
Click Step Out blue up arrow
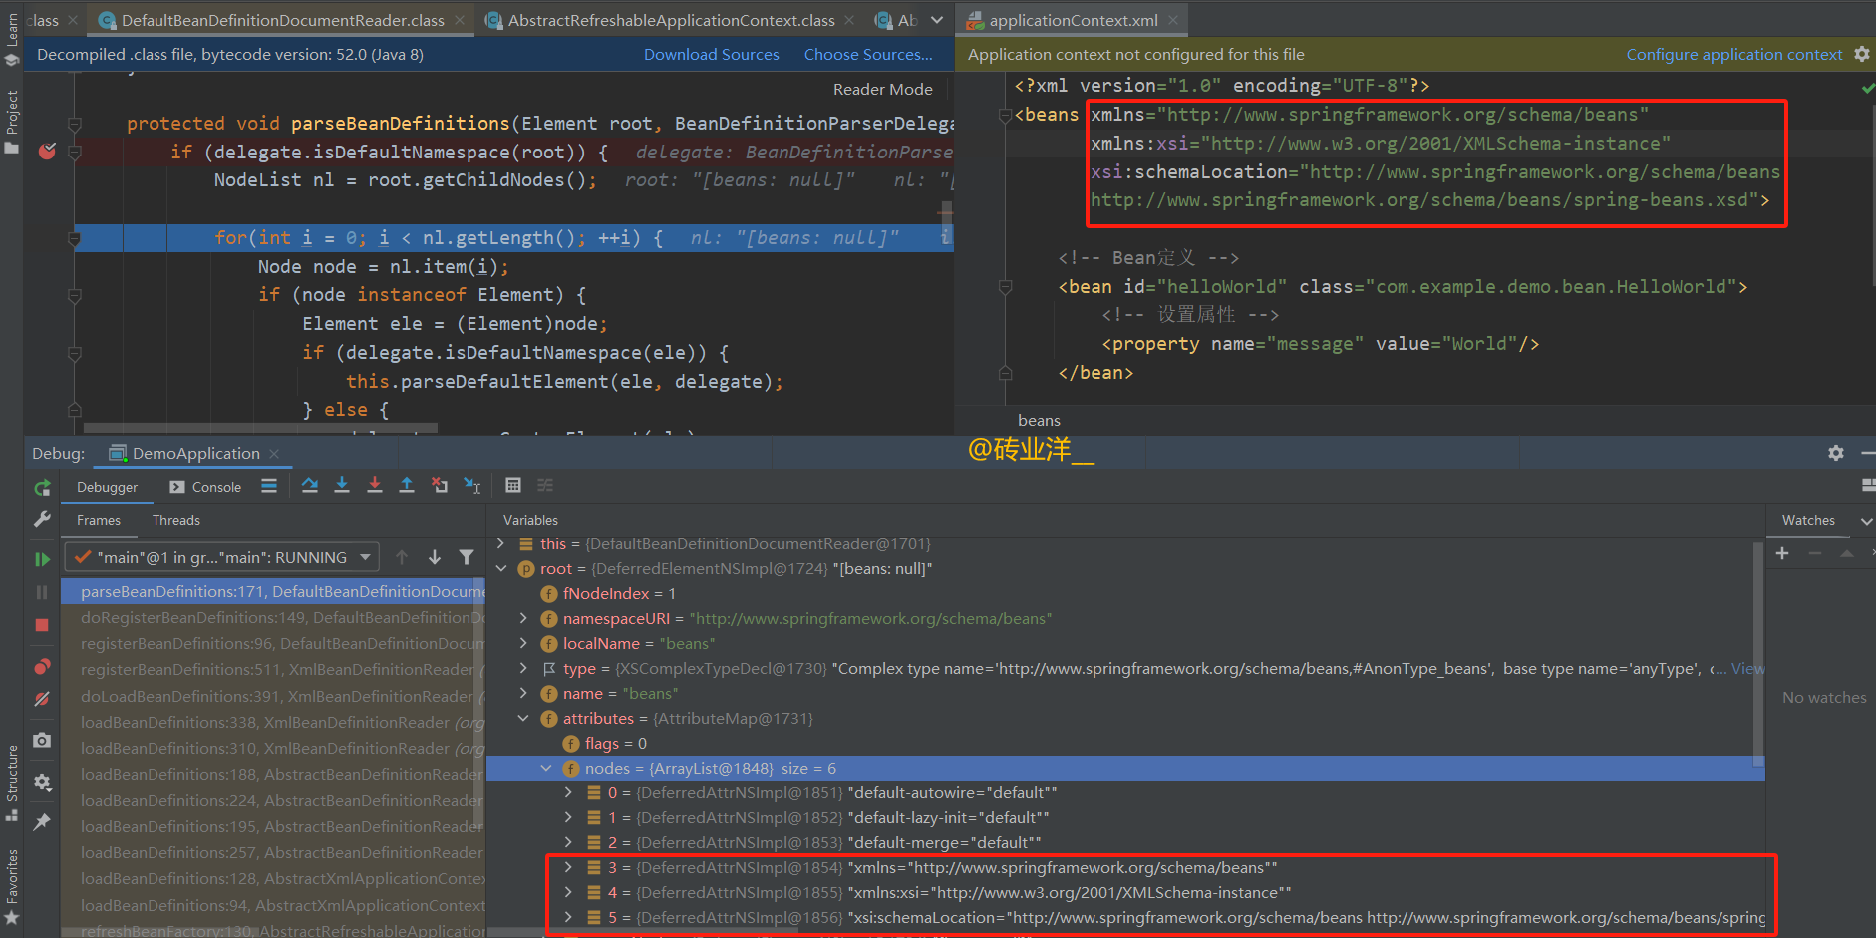click(407, 486)
